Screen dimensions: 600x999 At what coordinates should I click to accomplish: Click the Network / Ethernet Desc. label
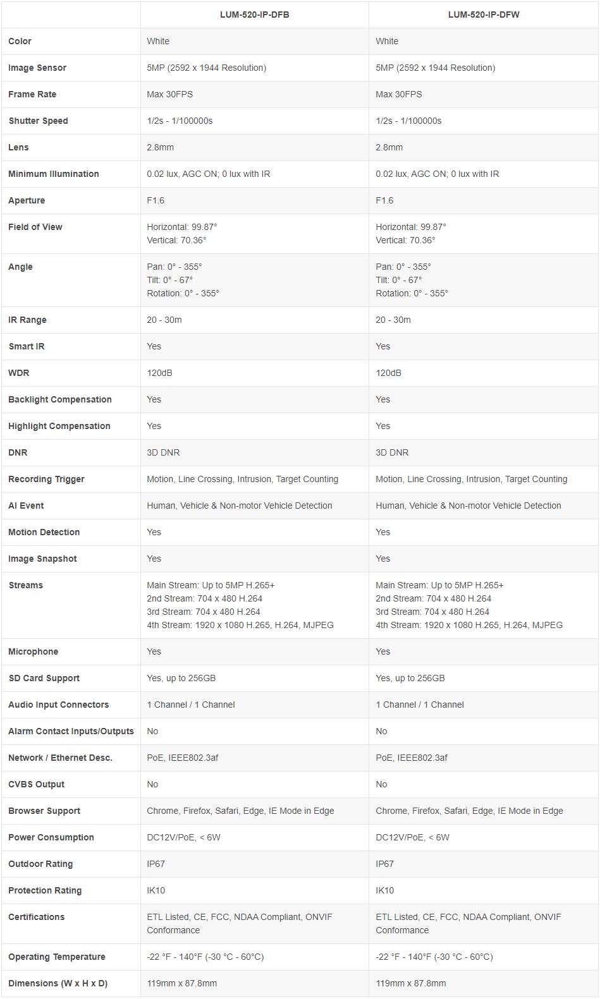pyautogui.click(x=60, y=758)
